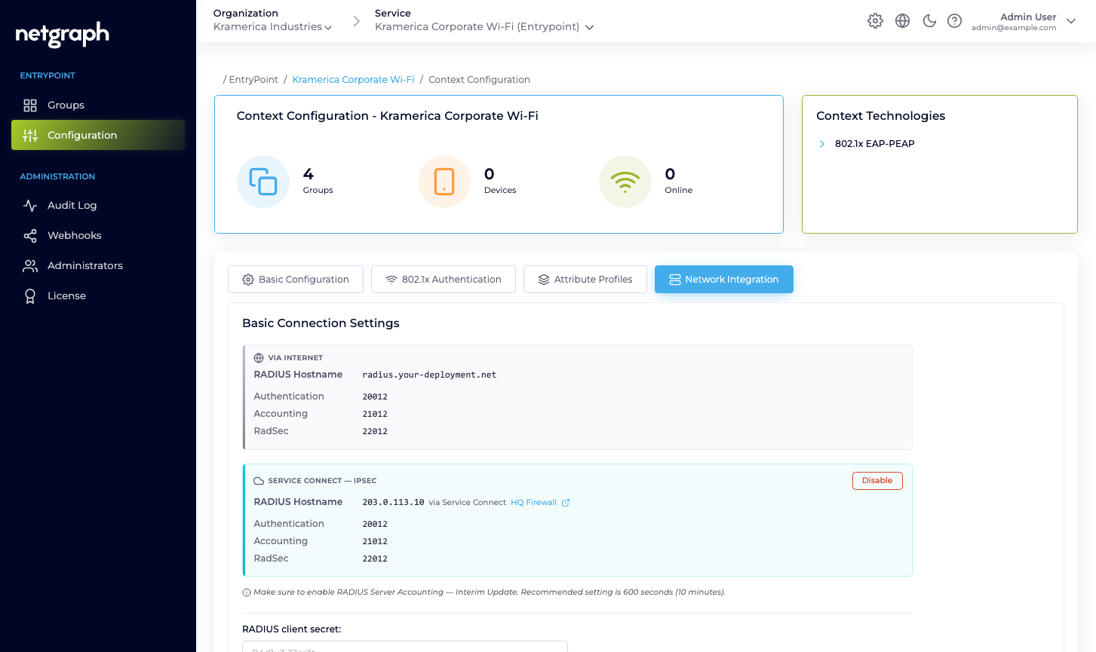
Task: Toggle dark mode with the moon icon
Action: pos(929,21)
